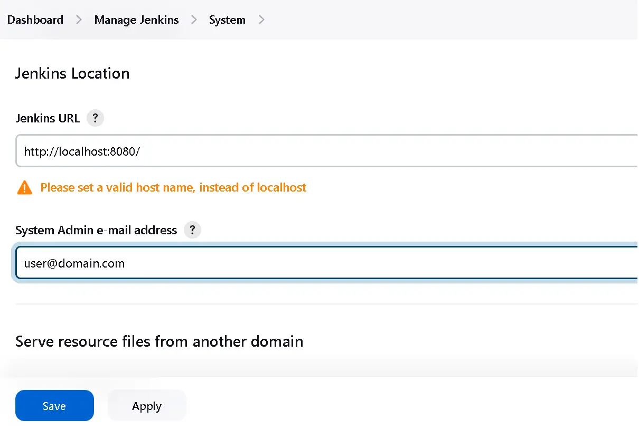
Task: Click the Jenkins URL field label
Action: [48, 118]
